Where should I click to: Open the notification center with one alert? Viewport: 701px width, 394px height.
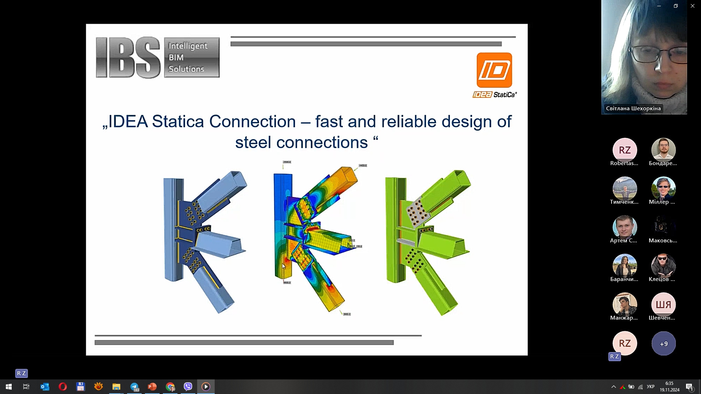[x=690, y=387]
